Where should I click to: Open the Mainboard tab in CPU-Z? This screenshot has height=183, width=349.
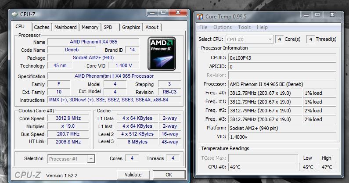point(65,27)
